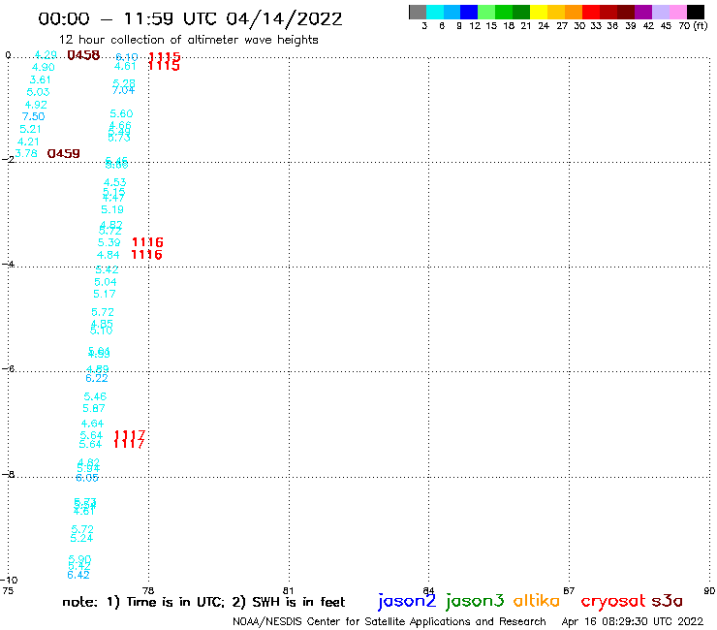
Task: Select the wave height value '5.46'
Action: pos(95,396)
